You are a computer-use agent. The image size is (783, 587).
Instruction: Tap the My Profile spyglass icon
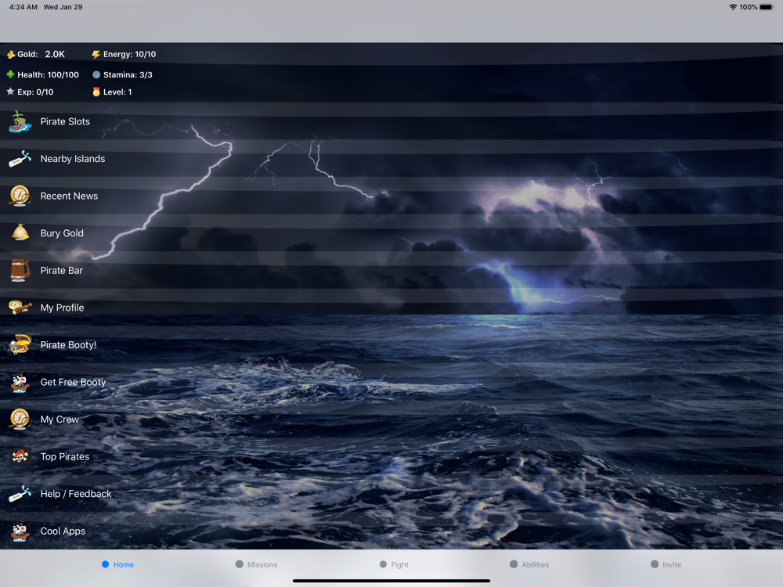coord(20,307)
